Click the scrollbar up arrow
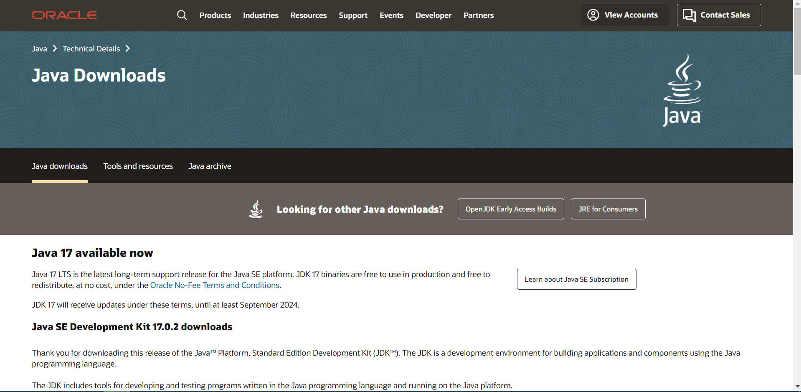The width and height of the screenshot is (801, 392). [797, 3]
